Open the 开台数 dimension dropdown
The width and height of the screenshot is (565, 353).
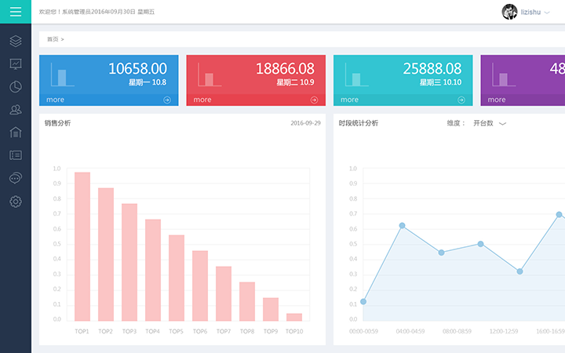pyautogui.click(x=490, y=123)
